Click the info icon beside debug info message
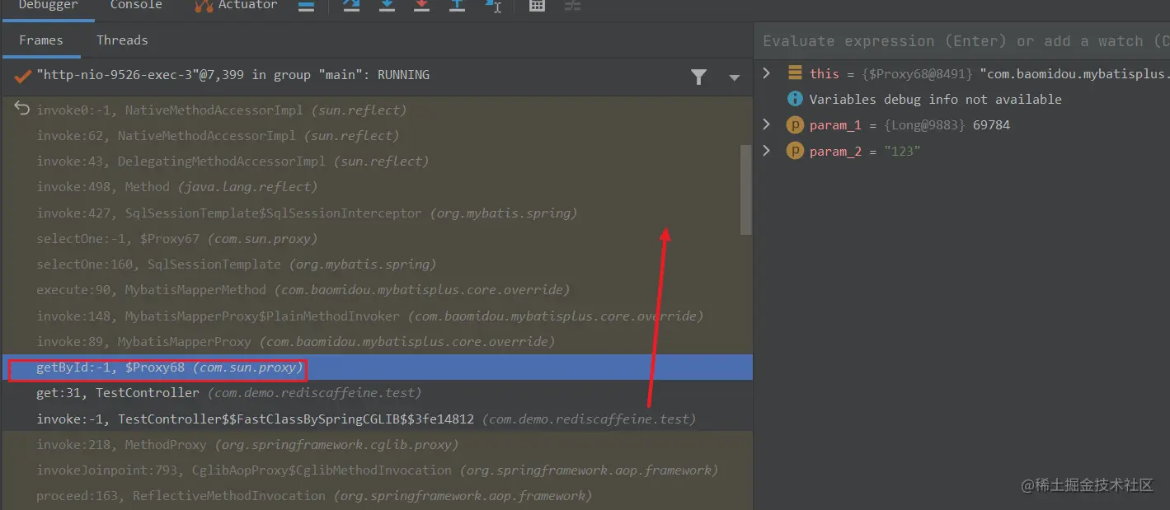1170x510 pixels. point(795,99)
